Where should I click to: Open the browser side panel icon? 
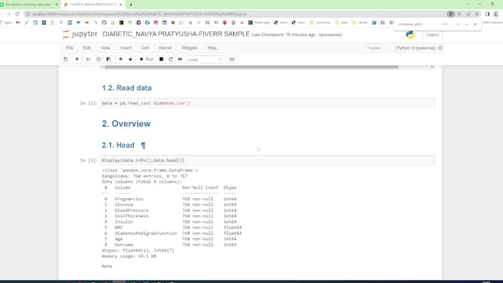[487, 14]
